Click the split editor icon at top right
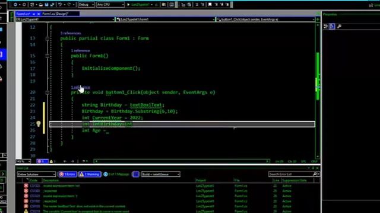The width and height of the screenshot is (380, 213). coord(318,20)
